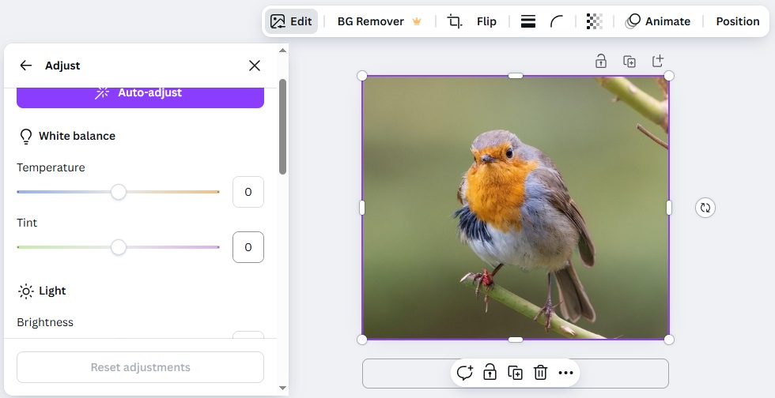Image resolution: width=775 pixels, height=398 pixels.
Task: Open the Edit image panel
Action: (291, 21)
